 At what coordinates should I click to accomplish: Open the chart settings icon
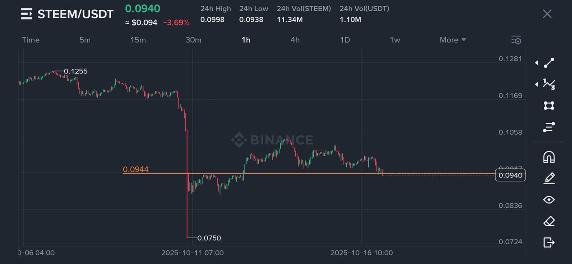[516, 40]
